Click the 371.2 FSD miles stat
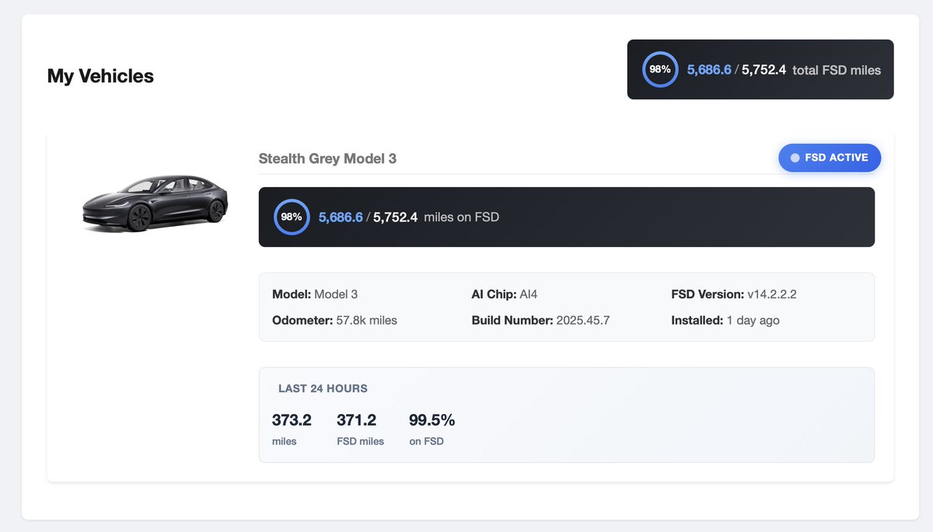 (360, 429)
